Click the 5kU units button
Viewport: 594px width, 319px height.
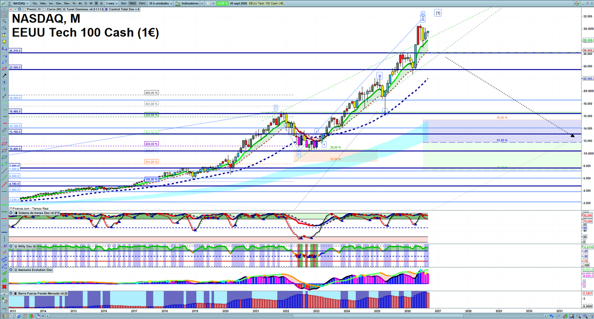pos(123,3)
